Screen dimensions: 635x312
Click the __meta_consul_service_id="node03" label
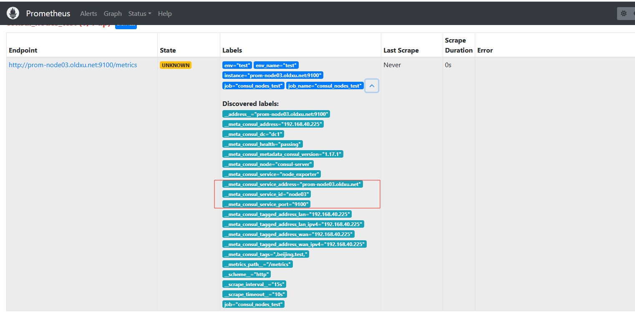tap(267, 194)
